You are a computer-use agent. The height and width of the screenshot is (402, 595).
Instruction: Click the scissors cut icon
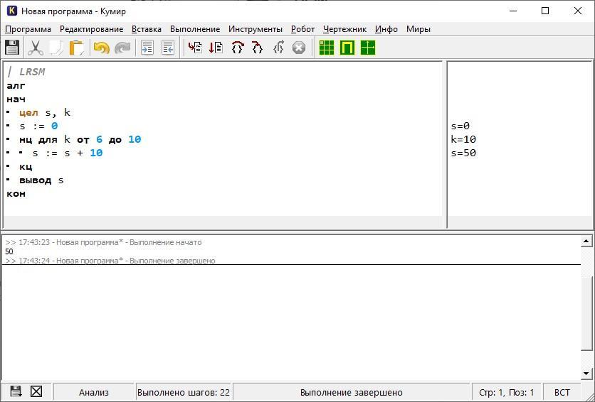pyautogui.click(x=36, y=48)
